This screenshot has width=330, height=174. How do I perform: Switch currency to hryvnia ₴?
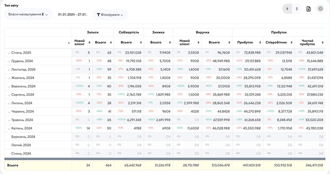tap(287, 9)
